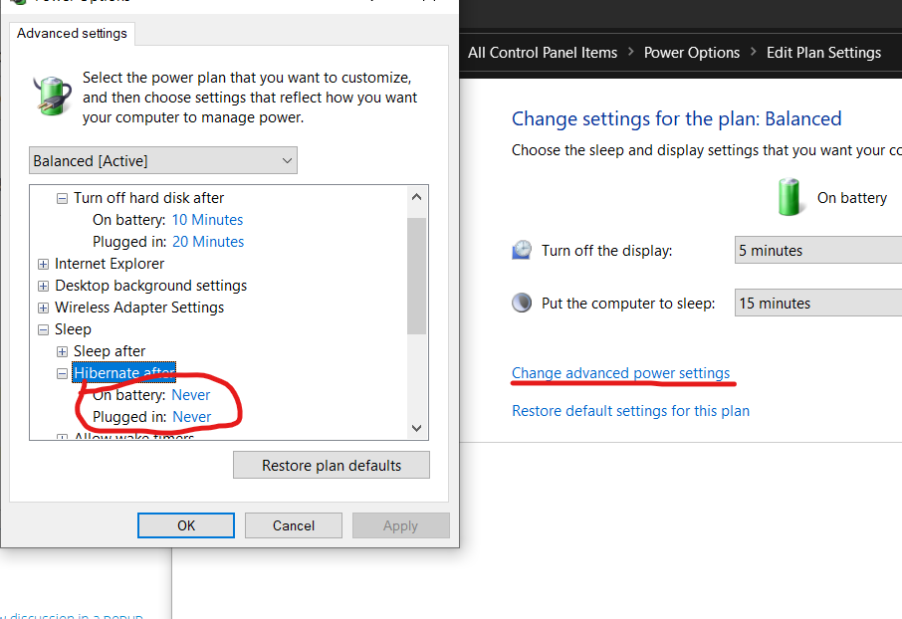
Task: Expand Wireless Adapter Settings node
Action: coord(43,308)
